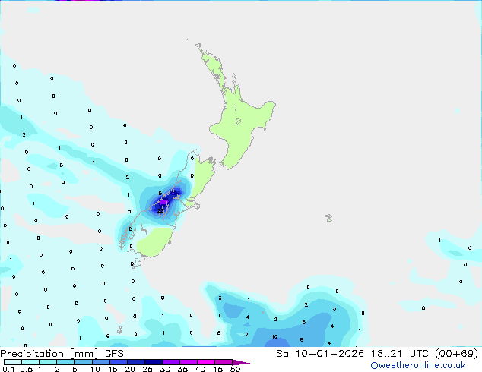
Task: Click the legend swatch between 25 and 30
Action: point(154,362)
